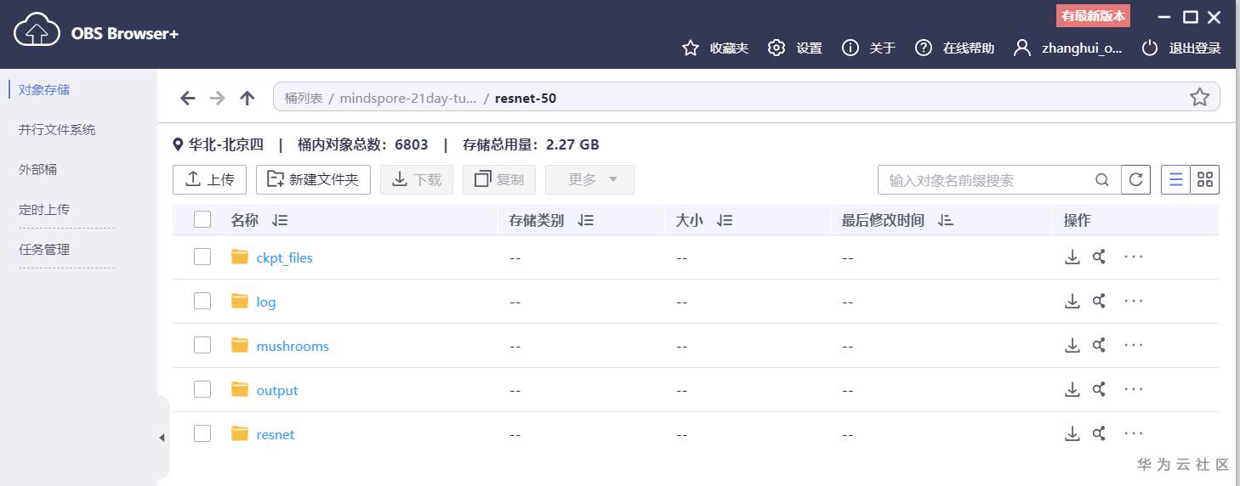This screenshot has height=486, width=1240.
Task: Bookmark current path with star icon
Action: pyautogui.click(x=1199, y=98)
